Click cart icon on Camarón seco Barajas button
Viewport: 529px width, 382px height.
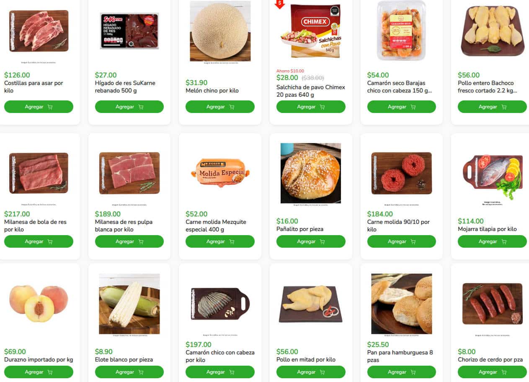tap(413, 107)
